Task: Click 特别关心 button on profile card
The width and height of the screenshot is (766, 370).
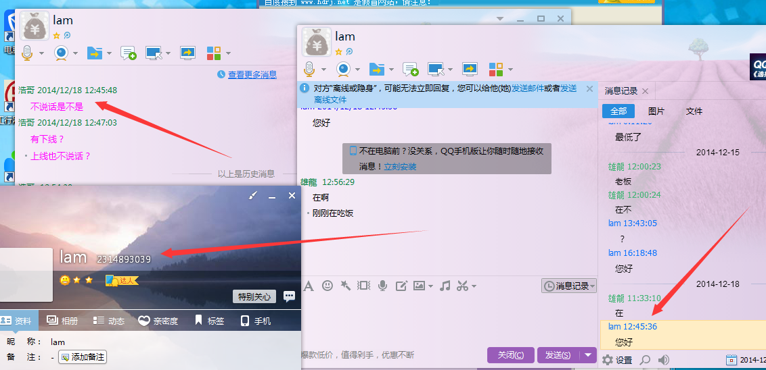Action: point(254,296)
